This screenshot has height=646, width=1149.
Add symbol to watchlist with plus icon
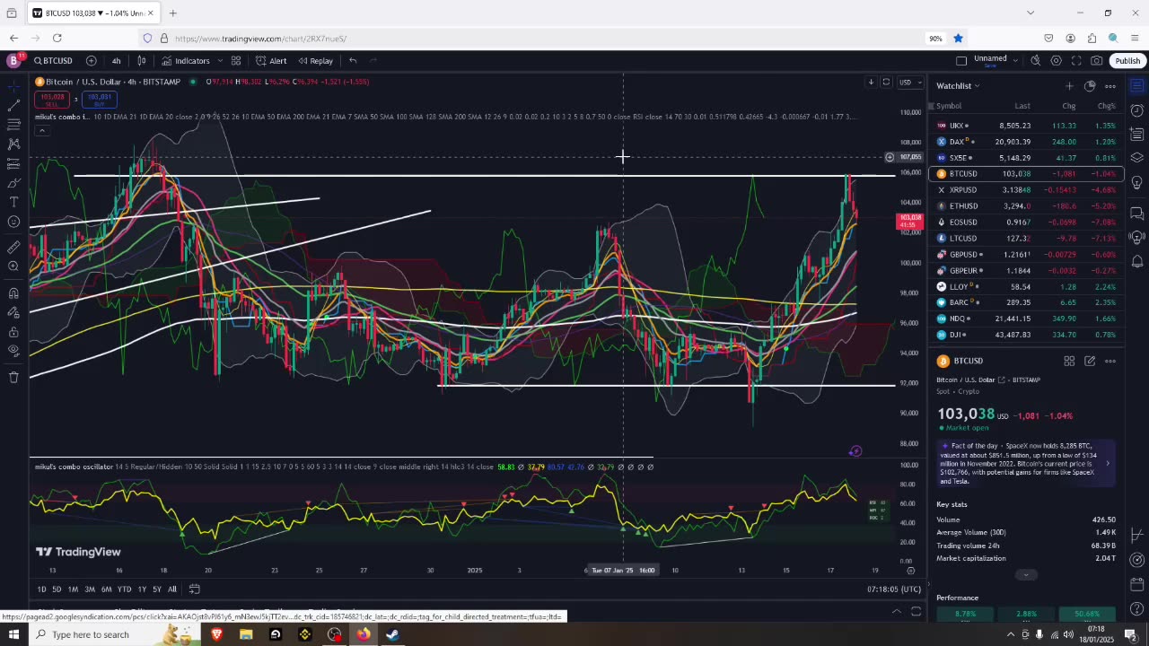(x=1069, y=86)
